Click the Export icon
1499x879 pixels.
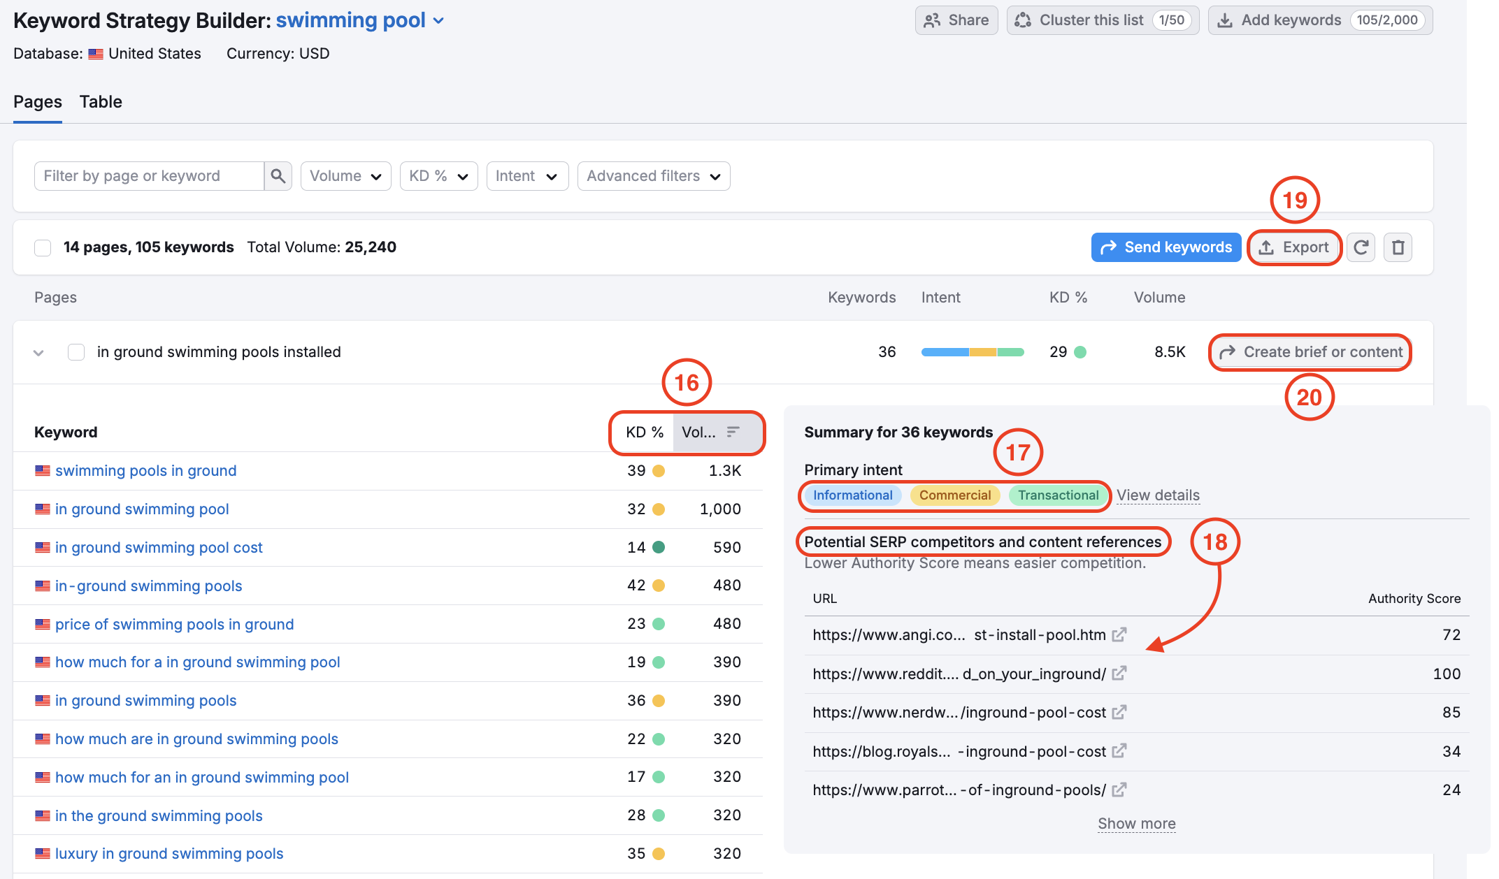coord(1267,247)
